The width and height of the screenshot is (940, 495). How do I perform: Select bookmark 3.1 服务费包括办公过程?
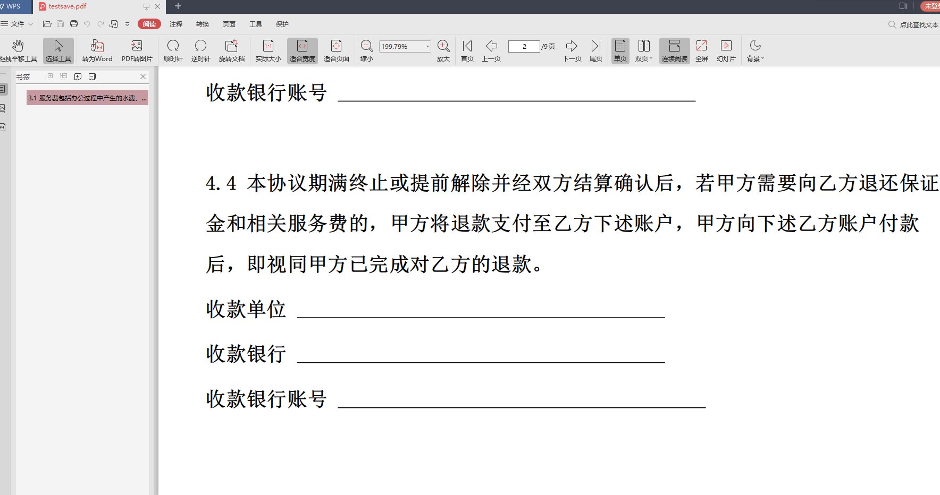pos(87,98)
